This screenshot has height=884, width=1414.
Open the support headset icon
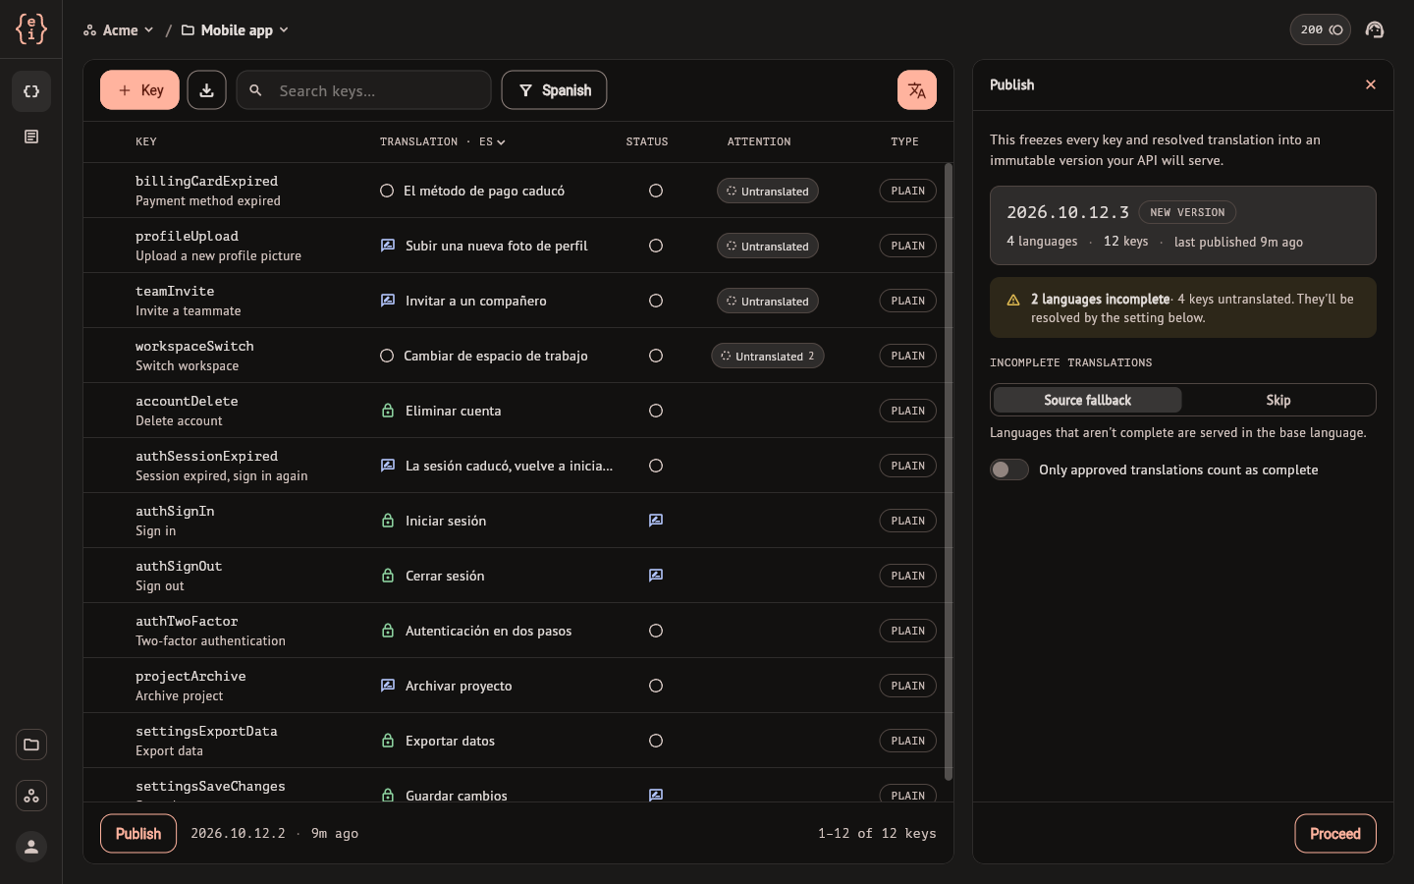click(x=1375, y=29)
